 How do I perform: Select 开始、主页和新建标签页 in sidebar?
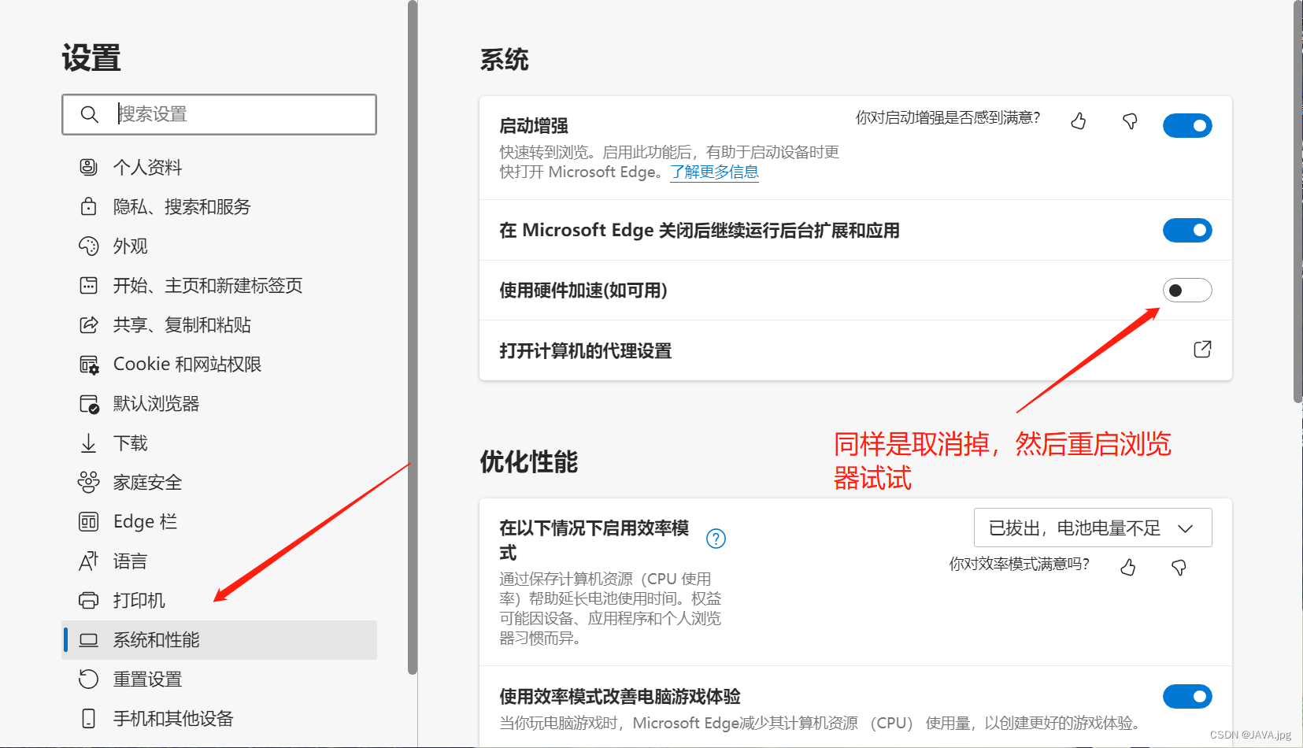click(220, 285)
